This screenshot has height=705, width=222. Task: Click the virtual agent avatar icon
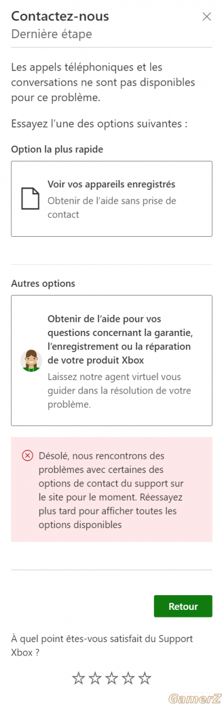pos(31,360)
